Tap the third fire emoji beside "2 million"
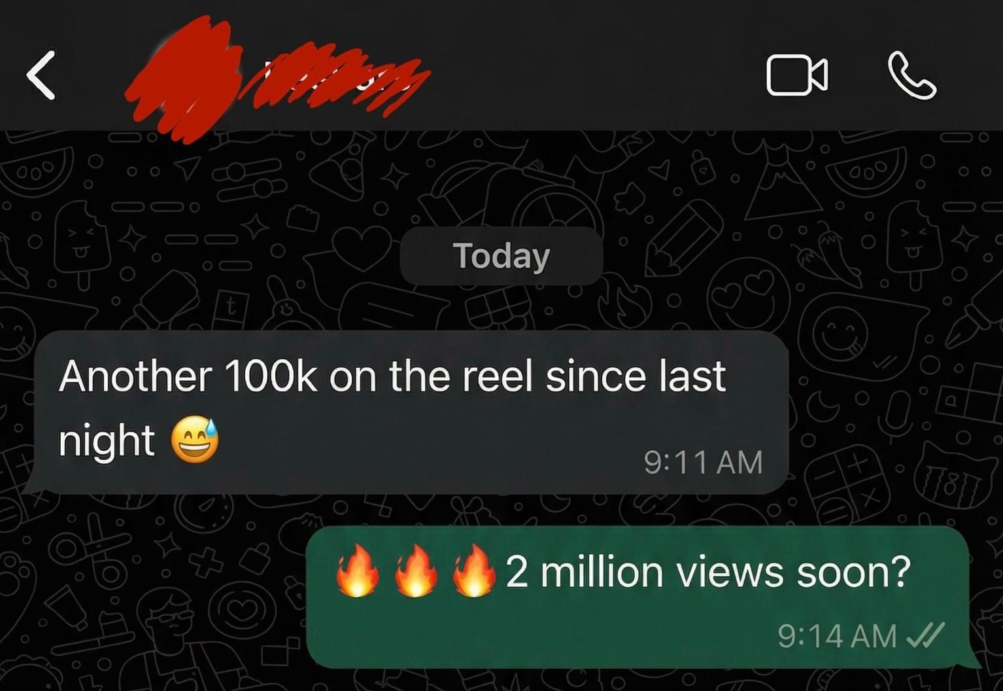Image resolution: width=1003 pixels, height=691 pixels. click(474, 571)
